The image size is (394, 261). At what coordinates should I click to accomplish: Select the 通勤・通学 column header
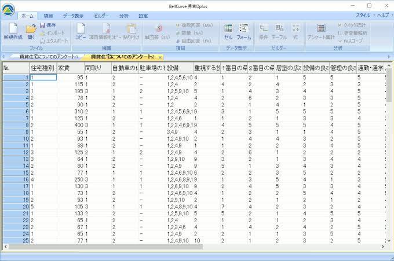pos(370,68)
